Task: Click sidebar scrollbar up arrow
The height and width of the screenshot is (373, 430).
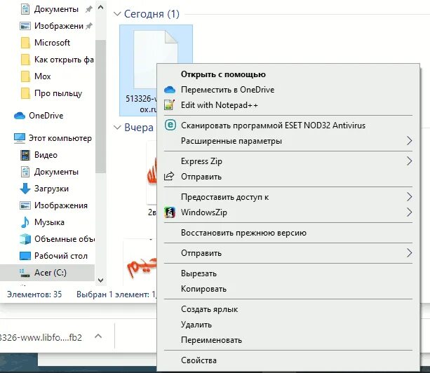Action: [100, 8]
